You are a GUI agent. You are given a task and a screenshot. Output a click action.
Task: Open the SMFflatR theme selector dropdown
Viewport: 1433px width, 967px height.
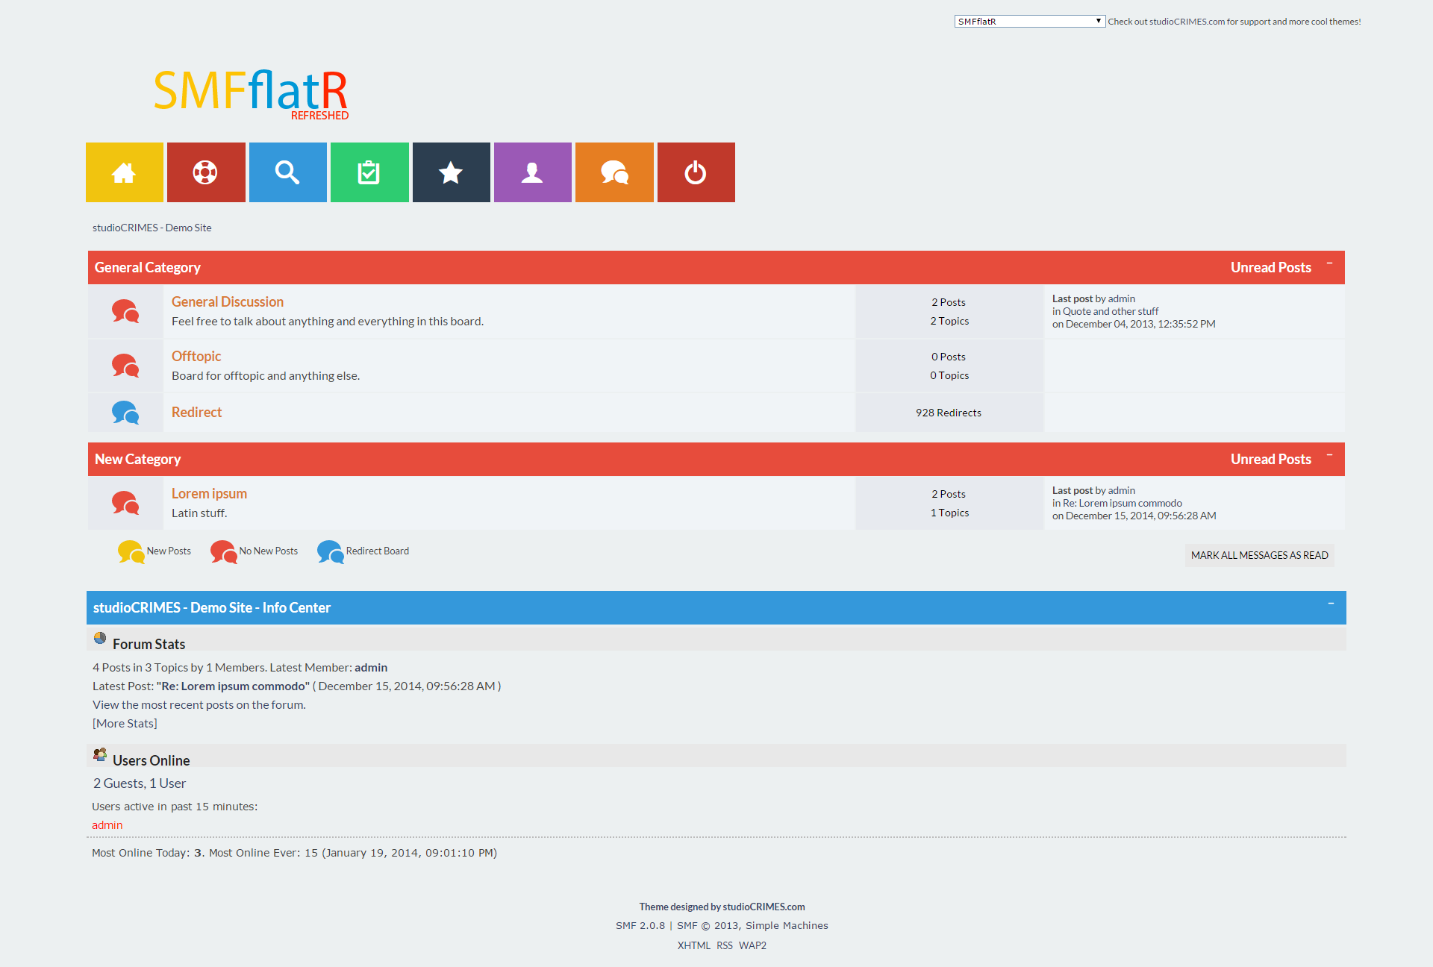pos(1028,21)
